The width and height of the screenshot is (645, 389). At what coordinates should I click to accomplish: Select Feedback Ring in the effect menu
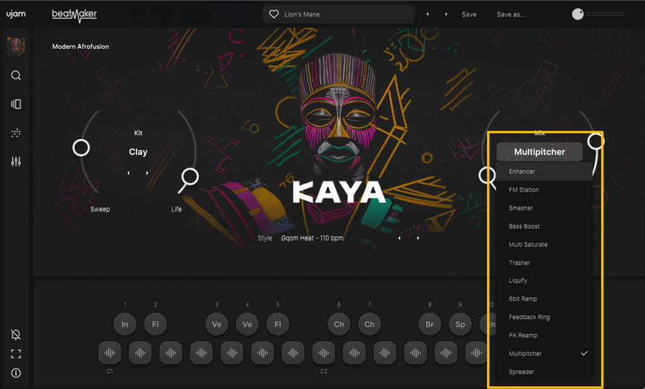tap(529, 317)
